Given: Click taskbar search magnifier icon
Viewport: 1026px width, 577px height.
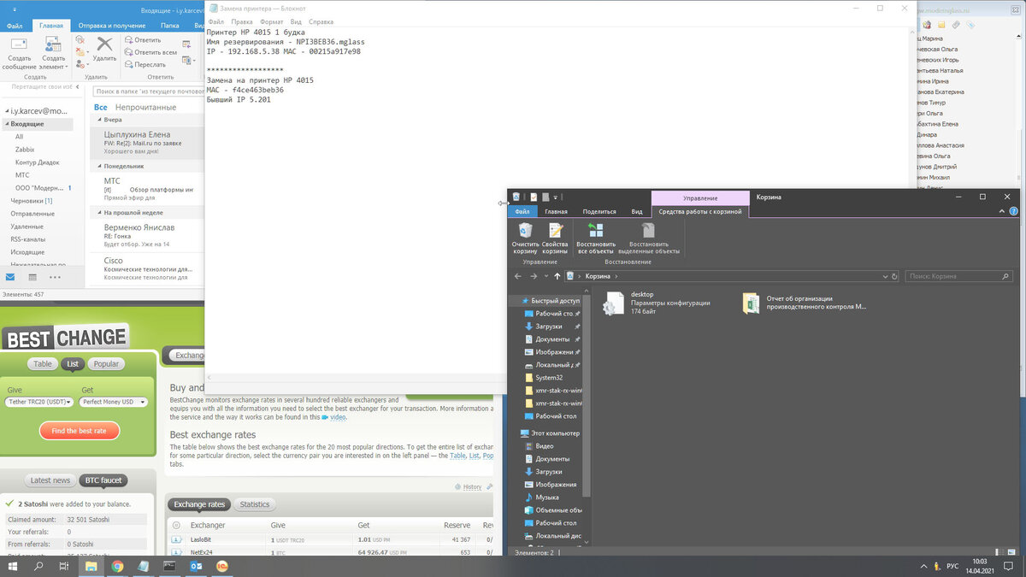Looking at the screenshot, I should [x=38, y=566].
